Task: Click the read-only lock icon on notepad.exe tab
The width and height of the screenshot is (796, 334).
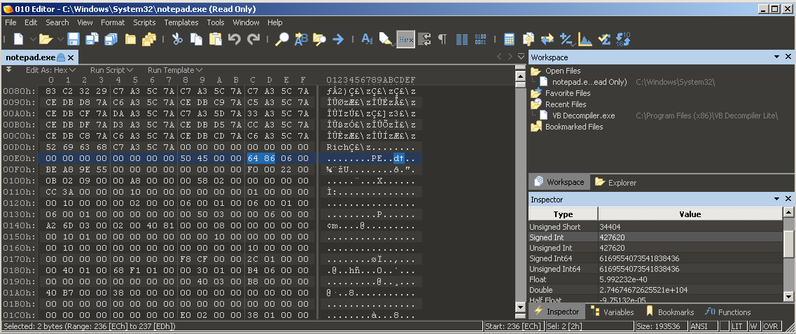Action: [61, 57]
